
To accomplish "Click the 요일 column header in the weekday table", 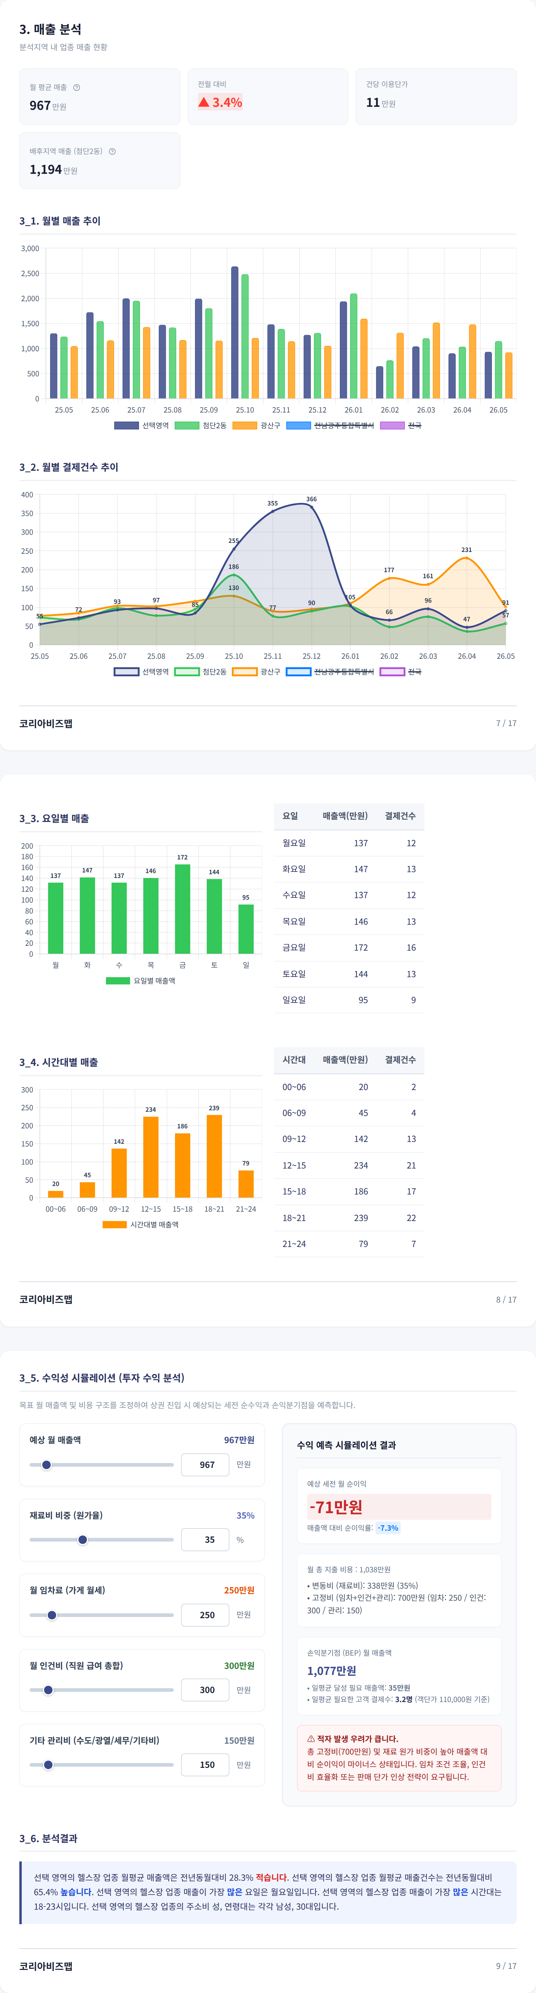I will click(290, 816).
